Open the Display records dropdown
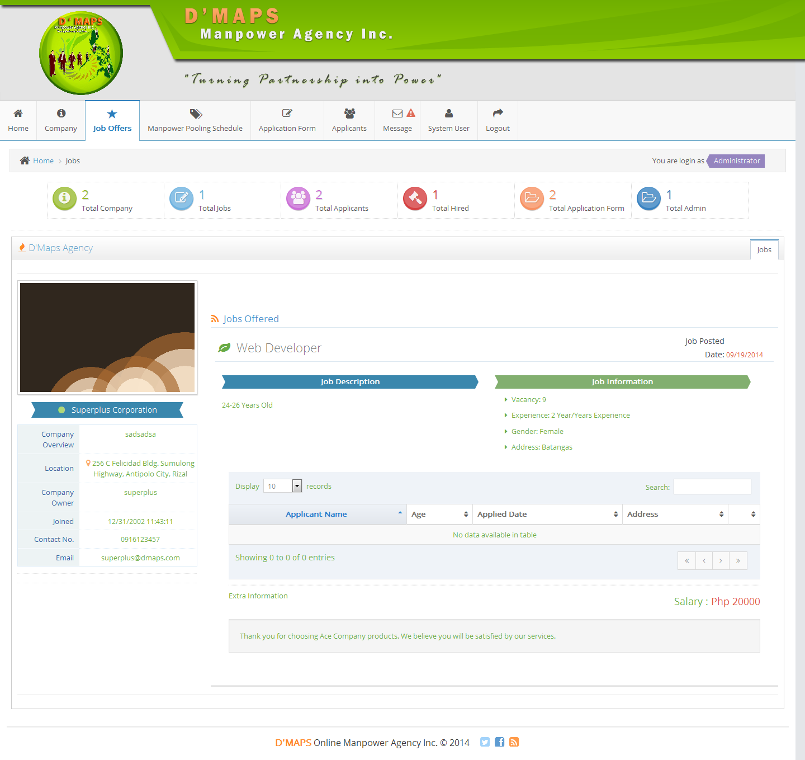This screenshot has height=760, width=805. click(283, 486)
